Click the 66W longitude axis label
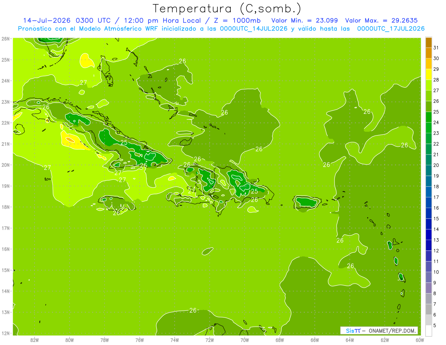This screenshot has height=345, width=446. (x=315, y=339)
